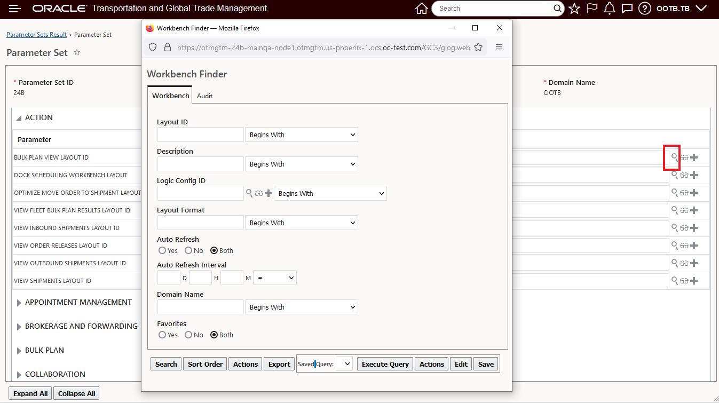Viewport: 719px width, 403px height.
Task: Open favorites star in Oracle header
Action: [574, 9]
